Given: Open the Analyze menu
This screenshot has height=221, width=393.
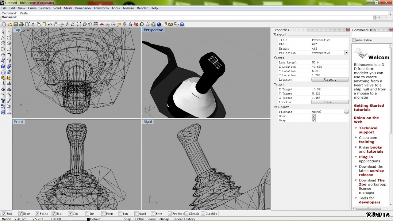Looking at the screenshot, I should [x=128, y=8].
